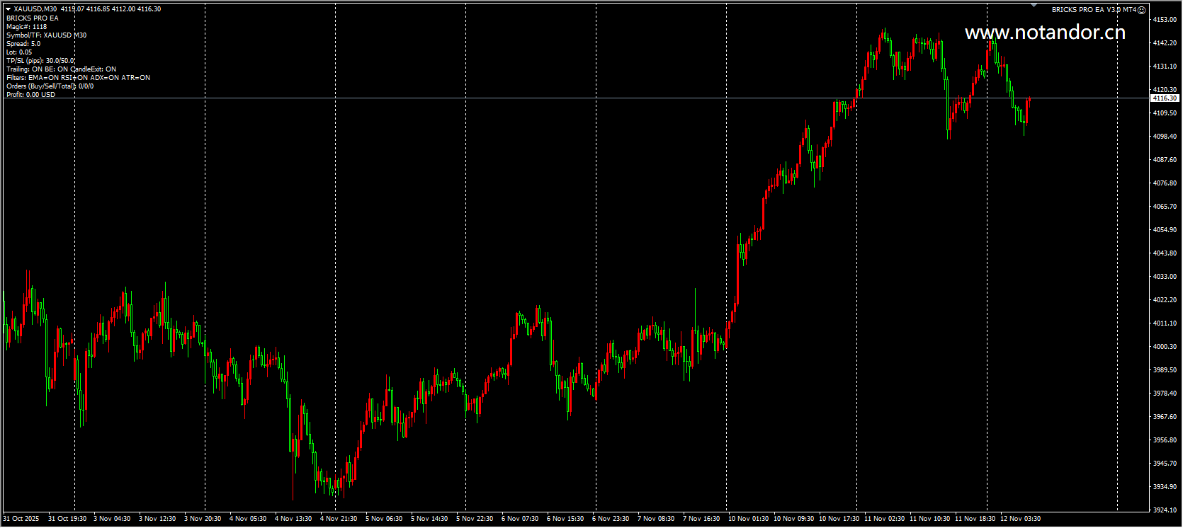This screenshot has height=528, width=1183.
Task: Click the 31 Oct 19:30 time label
Action: (x=67, y=519)
